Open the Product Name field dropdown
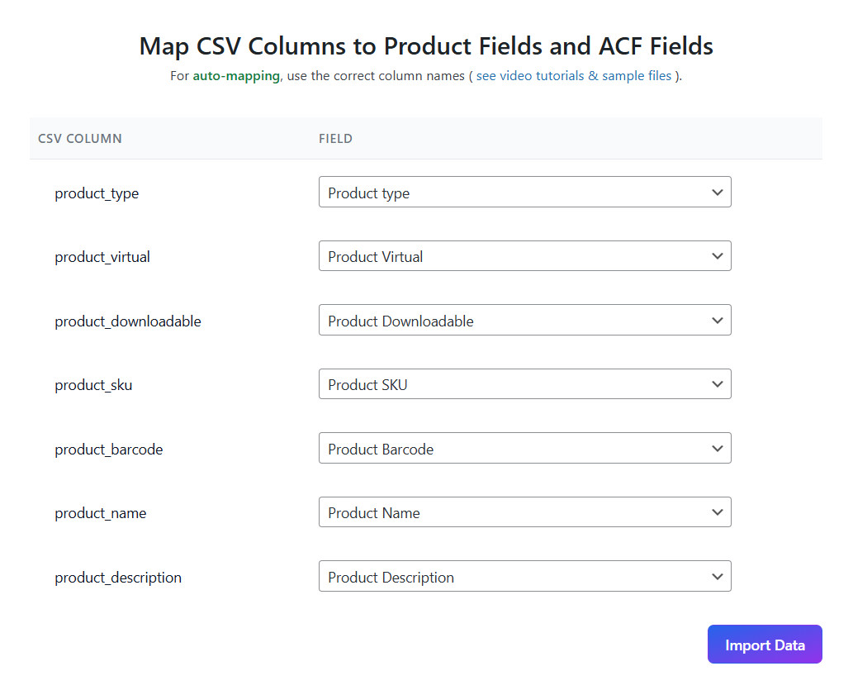 524,512
